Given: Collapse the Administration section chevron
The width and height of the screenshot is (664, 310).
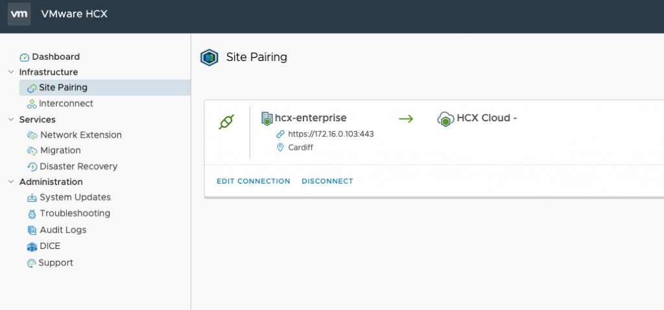Looking at the screenshot, I should pyautogui.click(x=10, y=182).
